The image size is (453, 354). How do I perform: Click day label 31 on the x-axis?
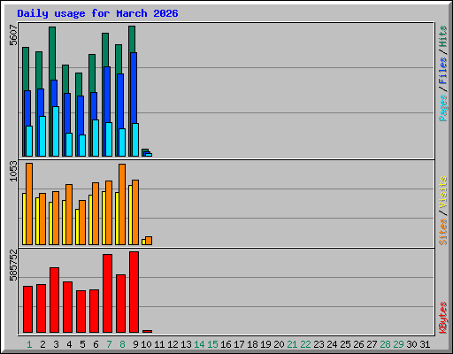425,344
